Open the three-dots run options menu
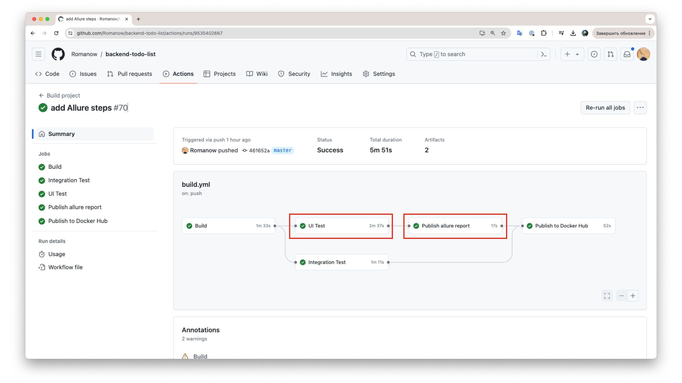 [x=640, y=108]
